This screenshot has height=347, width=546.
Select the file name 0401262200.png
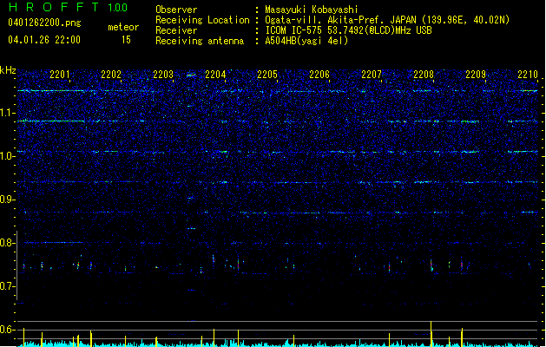pyautogui.click(x=44, y=23)
